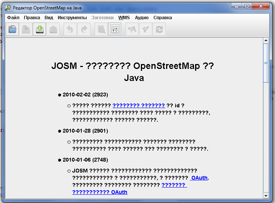Open the Вид menu
This screenshot has width=275, height=203.
[x=49, y=18]
